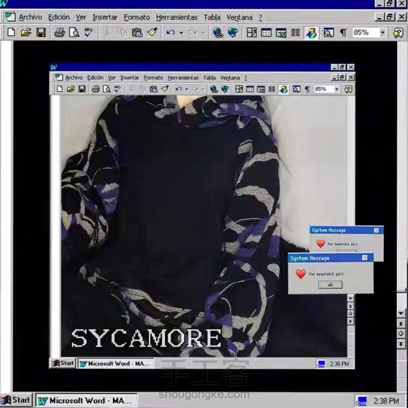Click the Print icon in the outer toolbar
This screenshot has height=408, width=408.
coord(60,32)
